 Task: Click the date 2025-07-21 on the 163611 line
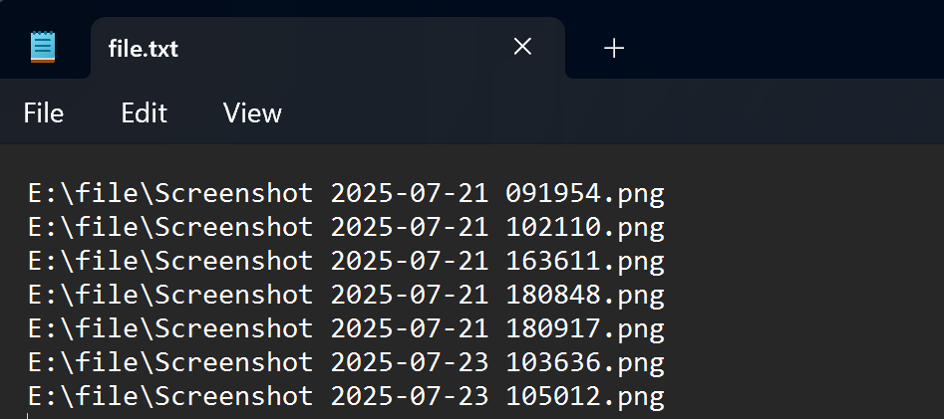tap(409, 261)
